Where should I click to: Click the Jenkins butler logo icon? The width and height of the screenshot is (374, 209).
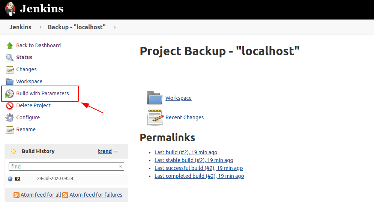(10, 9)
